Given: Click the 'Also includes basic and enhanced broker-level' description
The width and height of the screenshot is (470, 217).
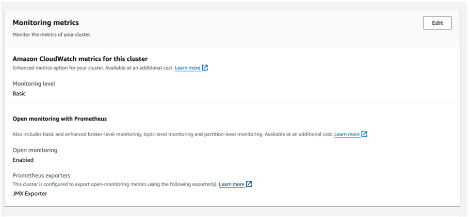Looking at the screenshot, I should [x=173, y=134].
